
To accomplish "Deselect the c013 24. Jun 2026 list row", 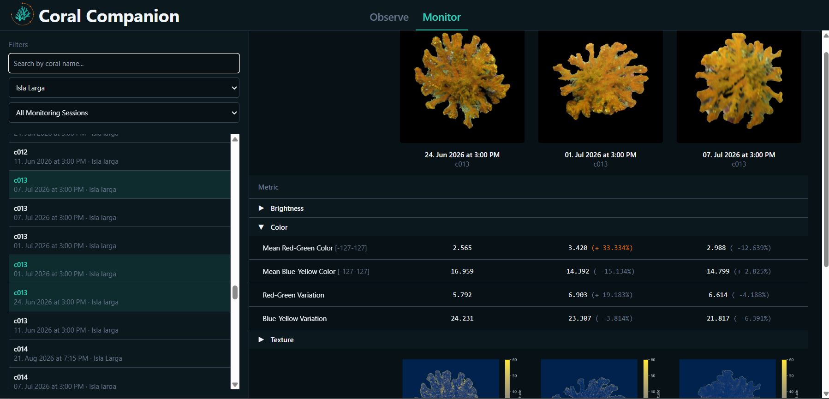I will (119, 297).
